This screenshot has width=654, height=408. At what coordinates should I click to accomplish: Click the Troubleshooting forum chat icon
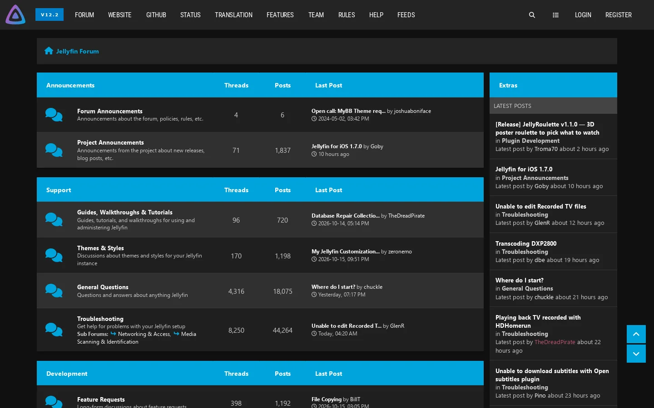[x=54, y=330]
